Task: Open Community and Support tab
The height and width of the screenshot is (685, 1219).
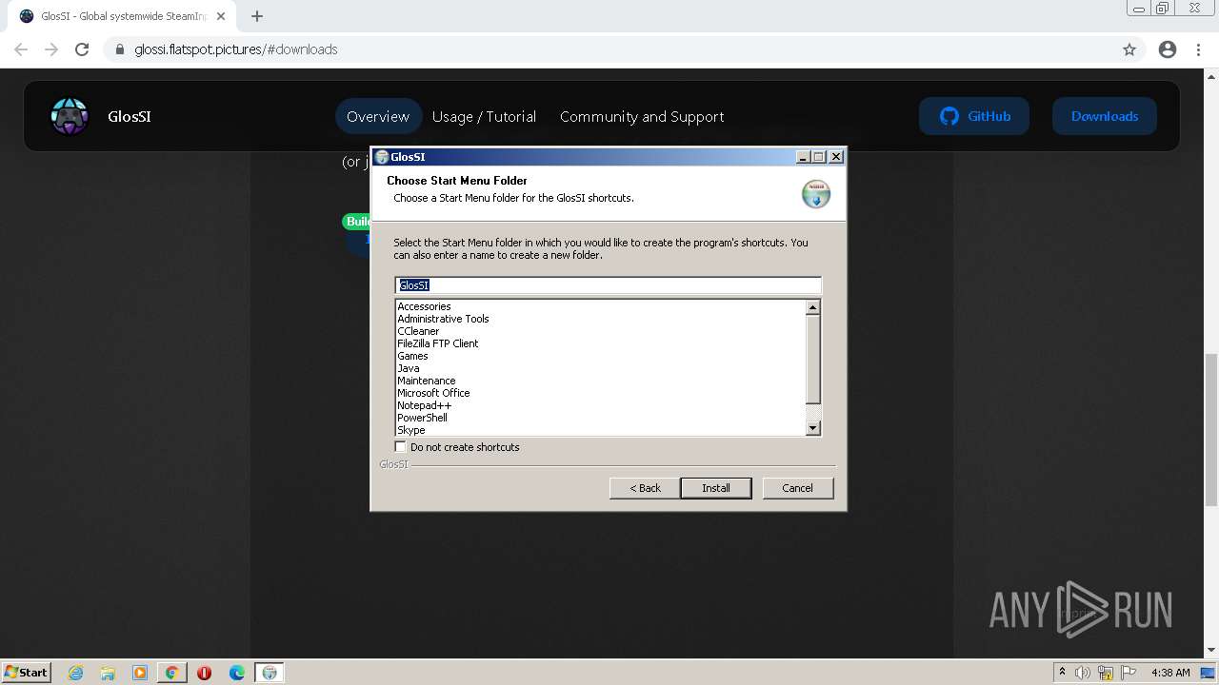Action: click(642, 116)
